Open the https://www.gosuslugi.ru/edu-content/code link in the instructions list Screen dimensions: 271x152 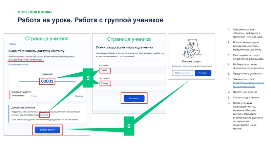(249, 84)
